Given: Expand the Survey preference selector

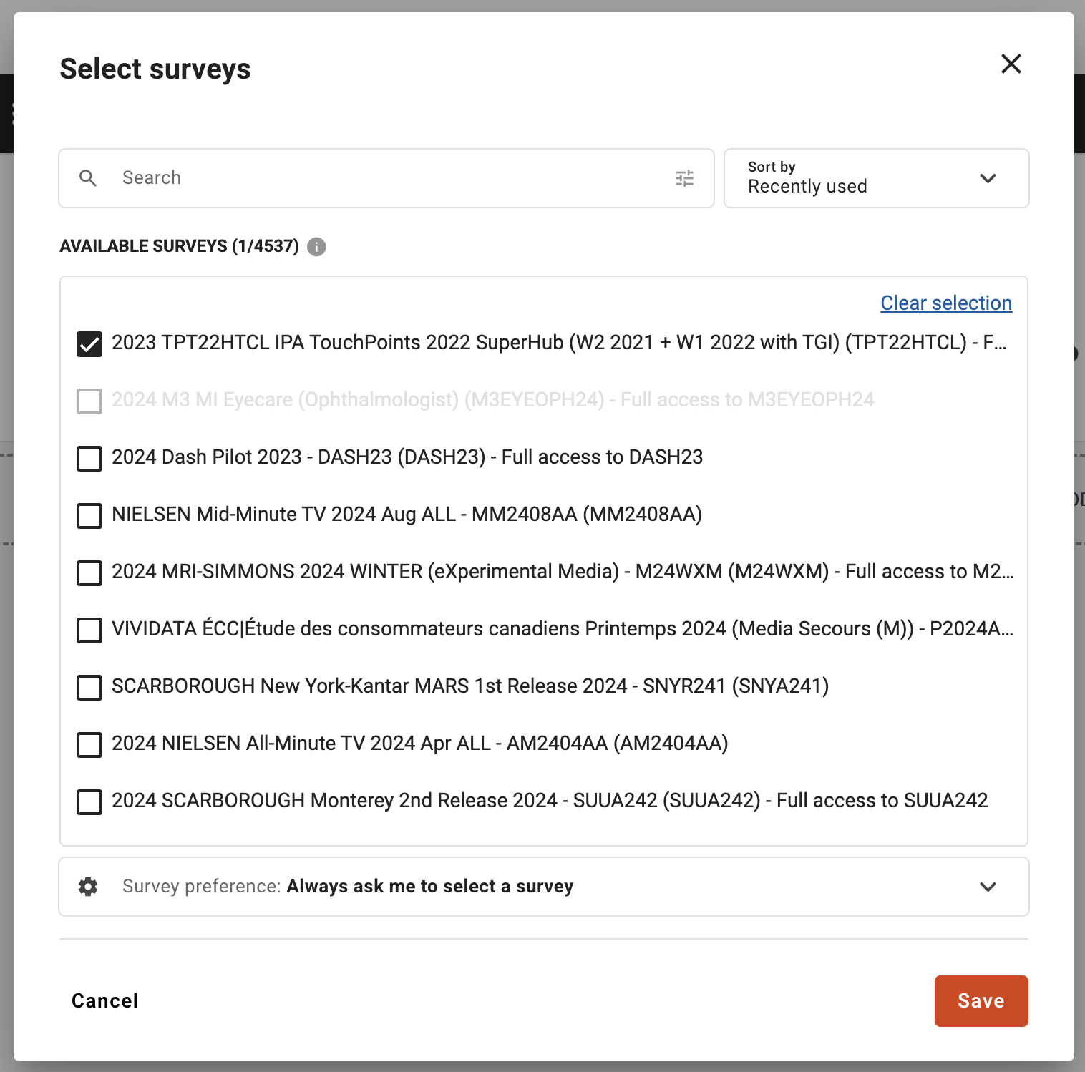Looking at the screenshot, I should pos(544,887).
